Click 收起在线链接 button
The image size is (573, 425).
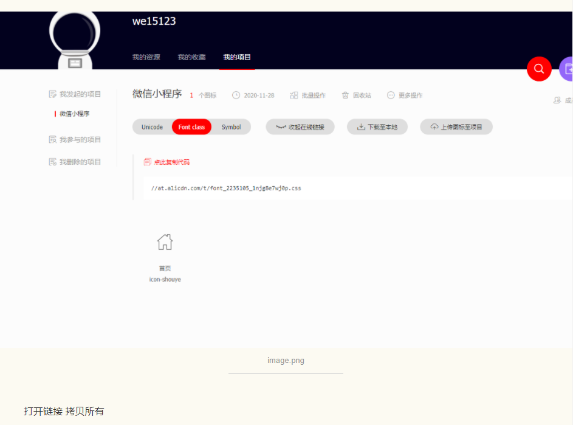tap(300, 127)
